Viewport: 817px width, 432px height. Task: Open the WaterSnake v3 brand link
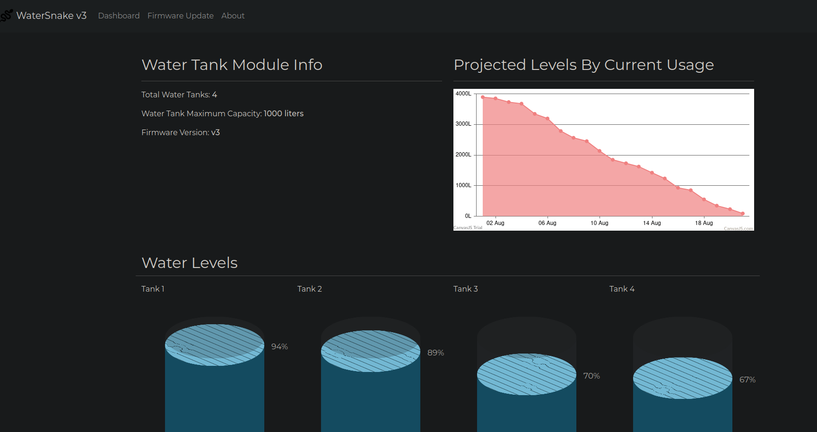(52, 16)
